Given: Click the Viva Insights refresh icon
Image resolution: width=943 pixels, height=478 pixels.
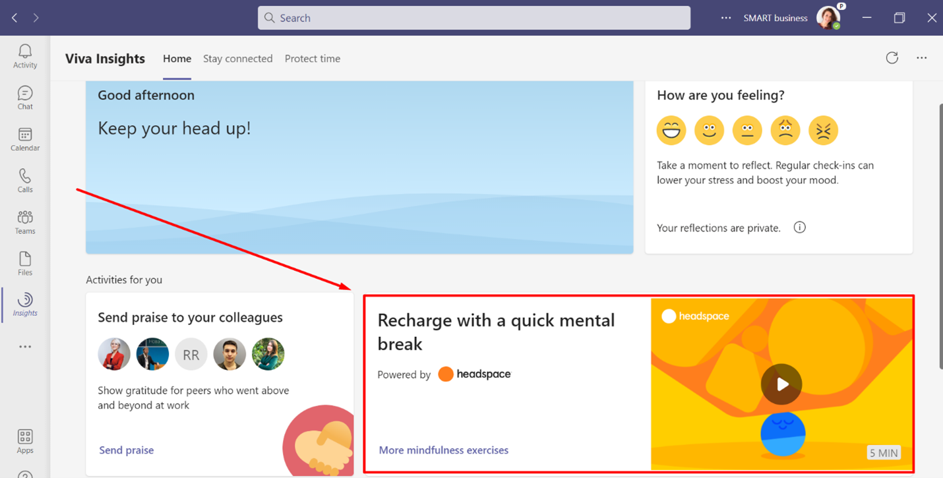Looking at the screenshot, I should coord(892,58).
